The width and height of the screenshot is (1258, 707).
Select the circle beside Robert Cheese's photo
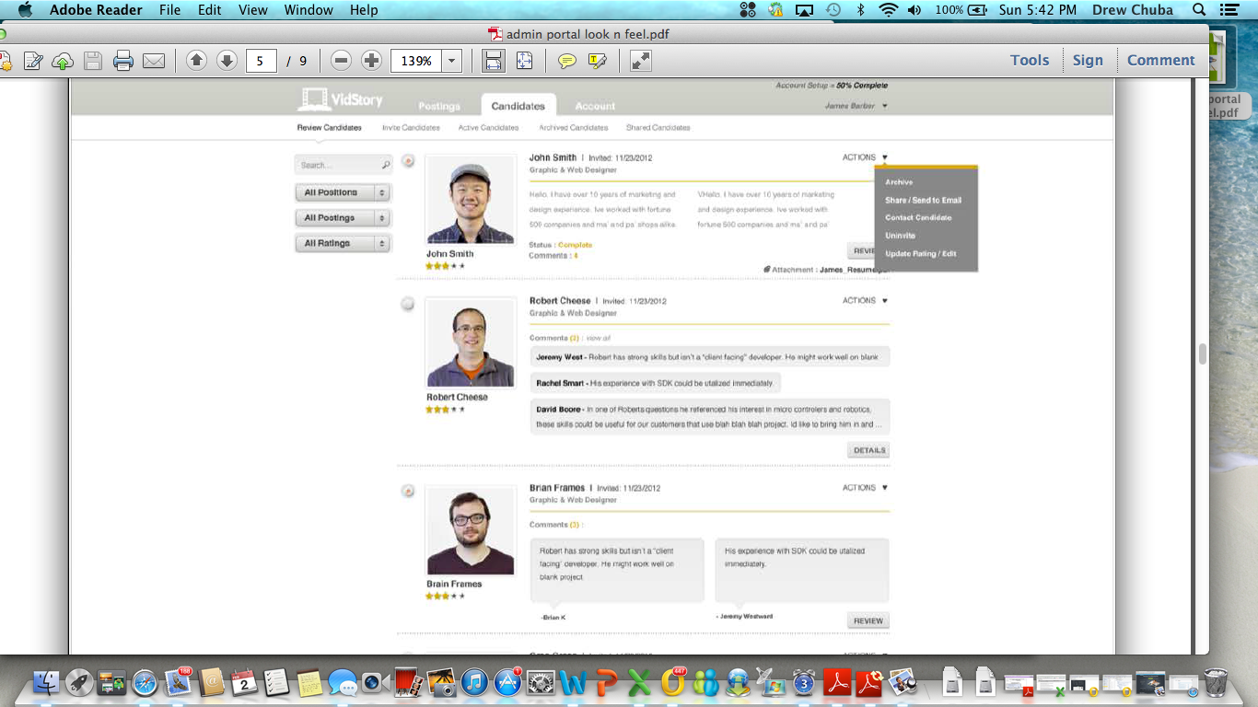407,304
